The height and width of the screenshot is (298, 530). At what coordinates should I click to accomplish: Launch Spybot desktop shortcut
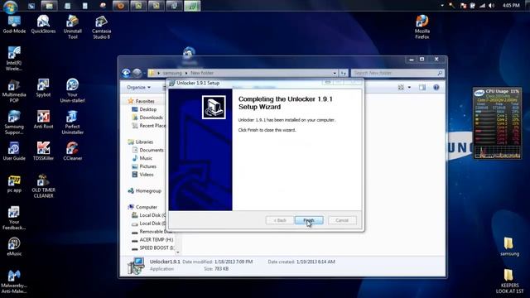coord(43,88)
